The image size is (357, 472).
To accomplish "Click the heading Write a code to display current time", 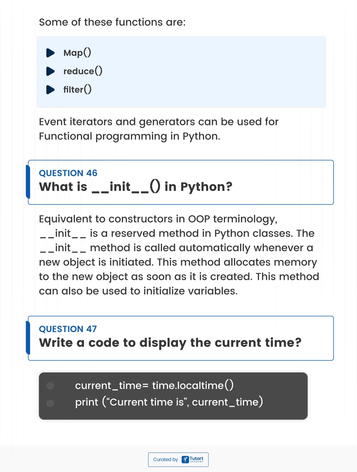I will pos(170,343).
